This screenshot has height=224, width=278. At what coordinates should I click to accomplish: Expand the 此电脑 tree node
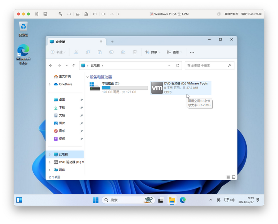(50, 154)
